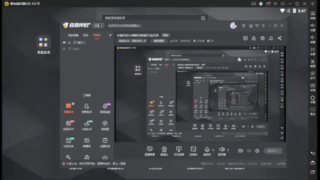Open streaming settings gear icon
This screenshot has height=180, width=320.
tap(257, 151)
